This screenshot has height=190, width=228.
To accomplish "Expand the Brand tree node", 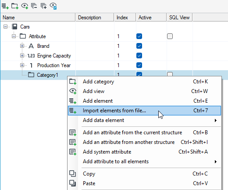I will 22,46.
